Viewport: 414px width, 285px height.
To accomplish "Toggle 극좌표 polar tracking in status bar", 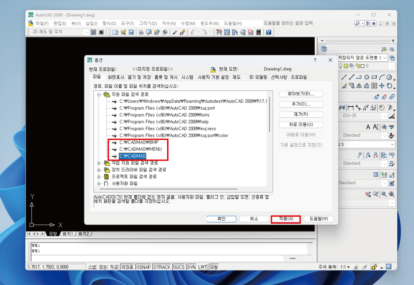I will (x=127, y=267).
